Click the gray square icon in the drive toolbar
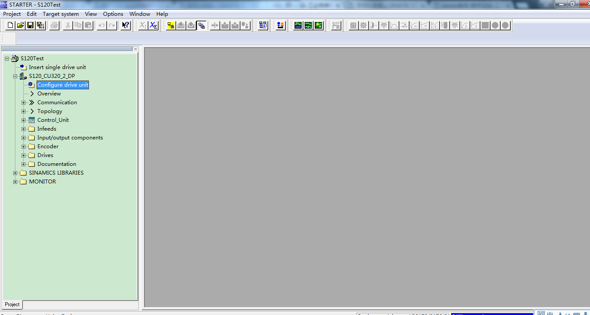This screenshot has height=315, width=590. pyautogui.click(x=485, y=26)
